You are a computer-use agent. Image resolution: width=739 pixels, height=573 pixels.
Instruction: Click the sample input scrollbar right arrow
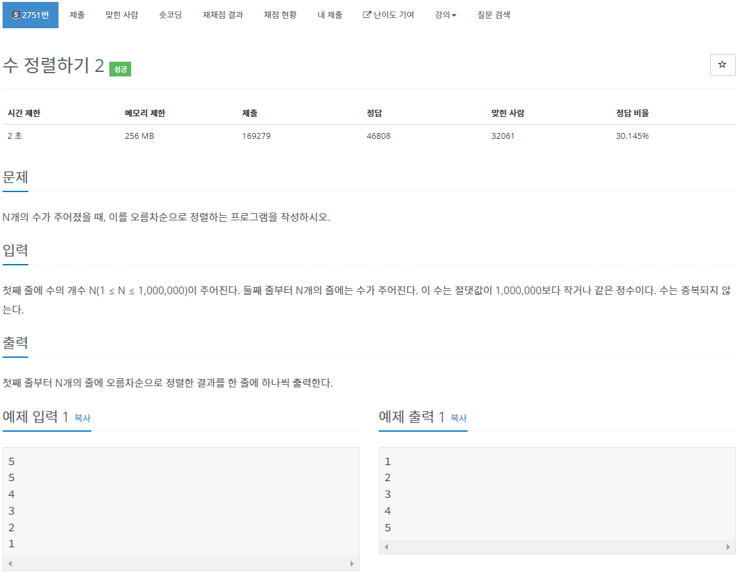pos(352,563)
